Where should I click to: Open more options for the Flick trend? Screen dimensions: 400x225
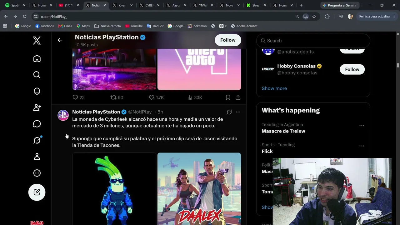coord(362,146)
